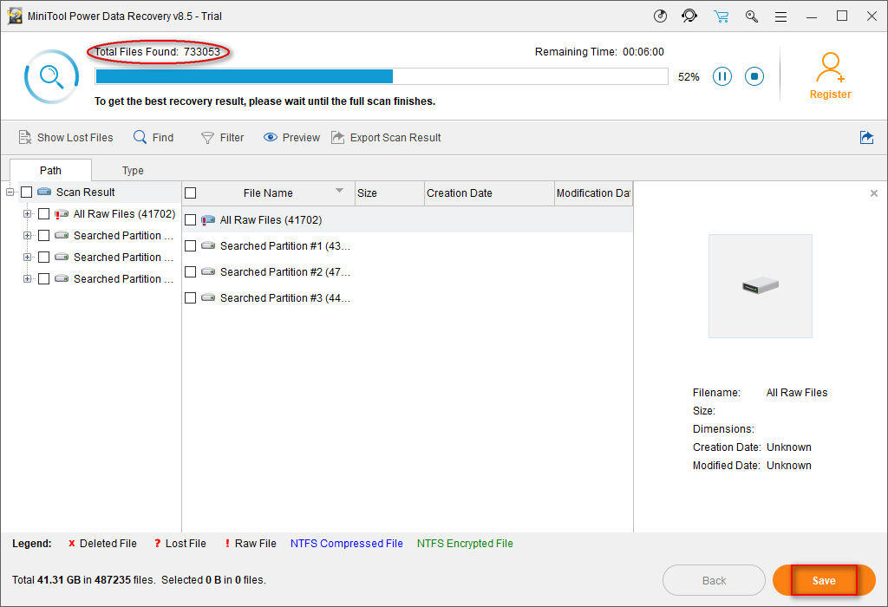Click Export Scan Result
This screenshot has width=888, height=607.
tap(386, 138)
